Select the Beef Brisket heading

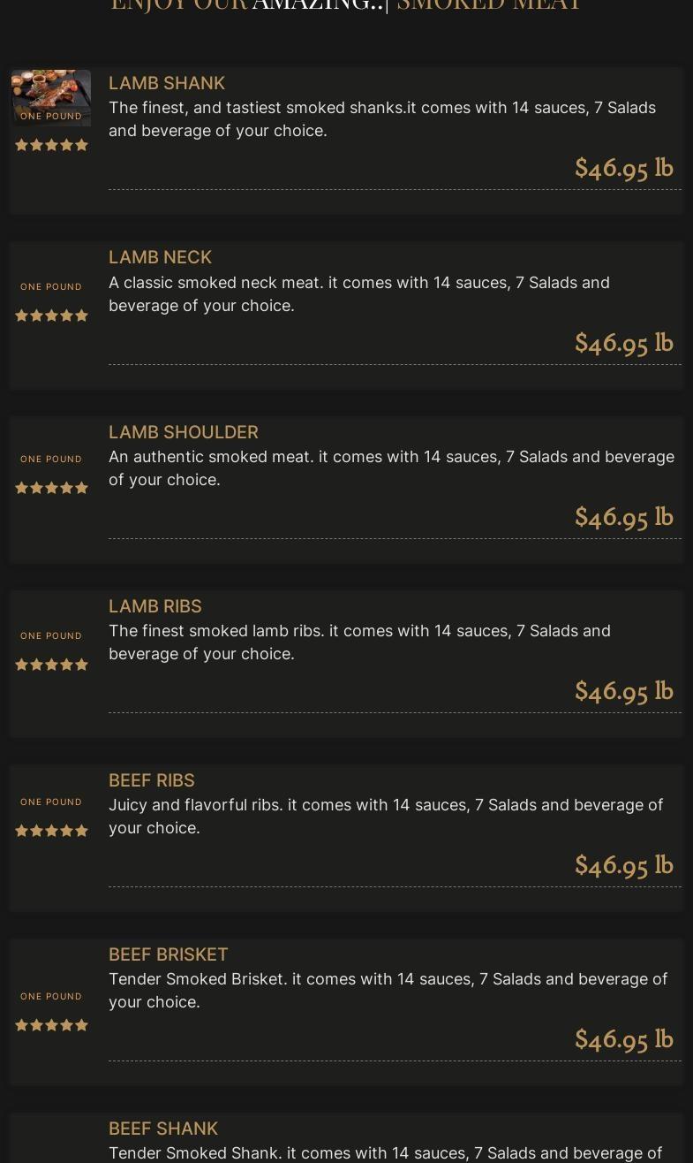(x=169, y=954)
